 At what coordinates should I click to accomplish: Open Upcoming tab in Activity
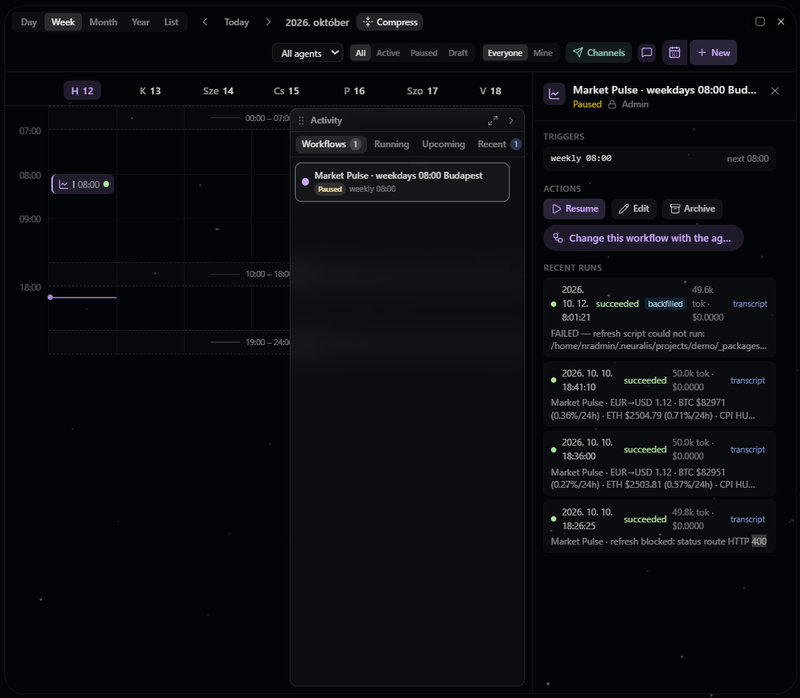click(x=444, y=144)
